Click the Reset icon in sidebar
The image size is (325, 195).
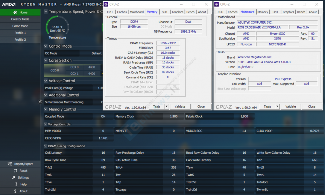coord(15,171)
